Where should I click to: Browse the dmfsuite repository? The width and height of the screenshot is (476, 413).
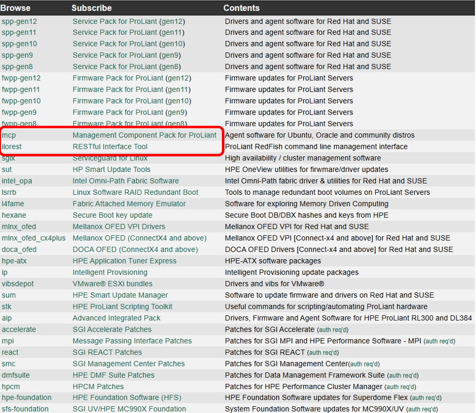(16, 375)
